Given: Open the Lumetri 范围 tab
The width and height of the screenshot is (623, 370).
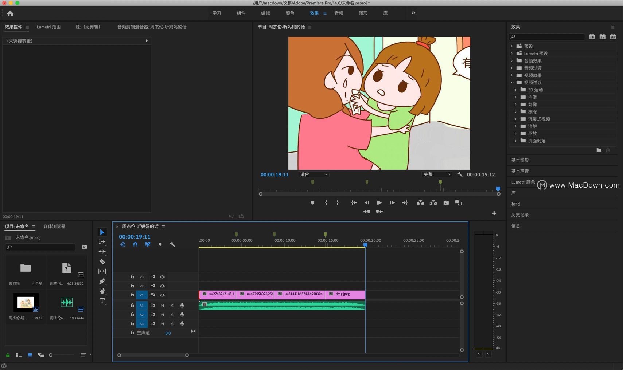Looking at the screenshot, I should tap(48, 27).
